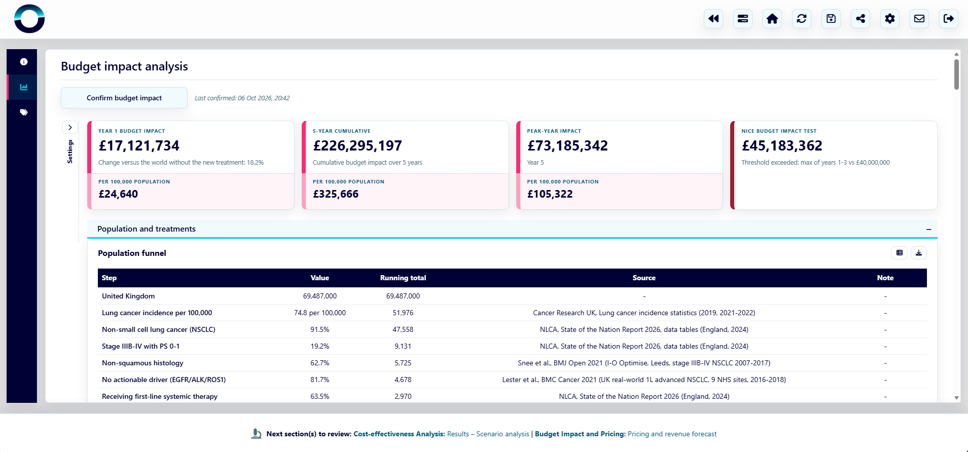The height and width of the screenshot is (452, 968).
Task: Click the rewind back icon in the top toolbar
Action: (713, 19)
